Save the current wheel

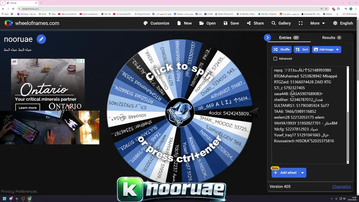pyautogui.click(x=231, y=23)
